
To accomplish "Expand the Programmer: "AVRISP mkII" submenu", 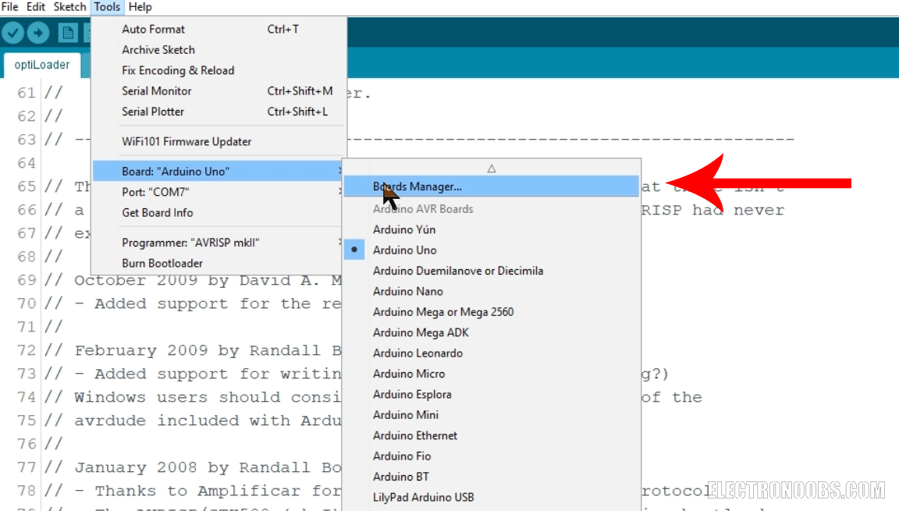I will [219, 243].
